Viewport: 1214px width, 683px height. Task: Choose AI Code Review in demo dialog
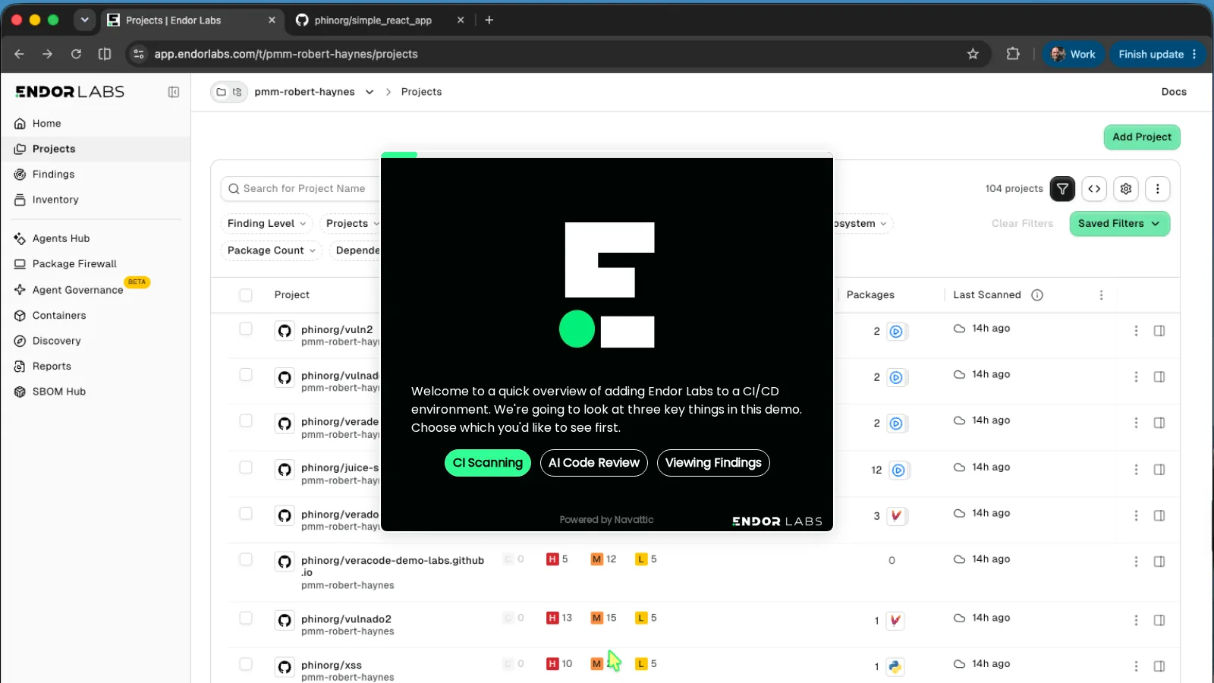point(593,463)
